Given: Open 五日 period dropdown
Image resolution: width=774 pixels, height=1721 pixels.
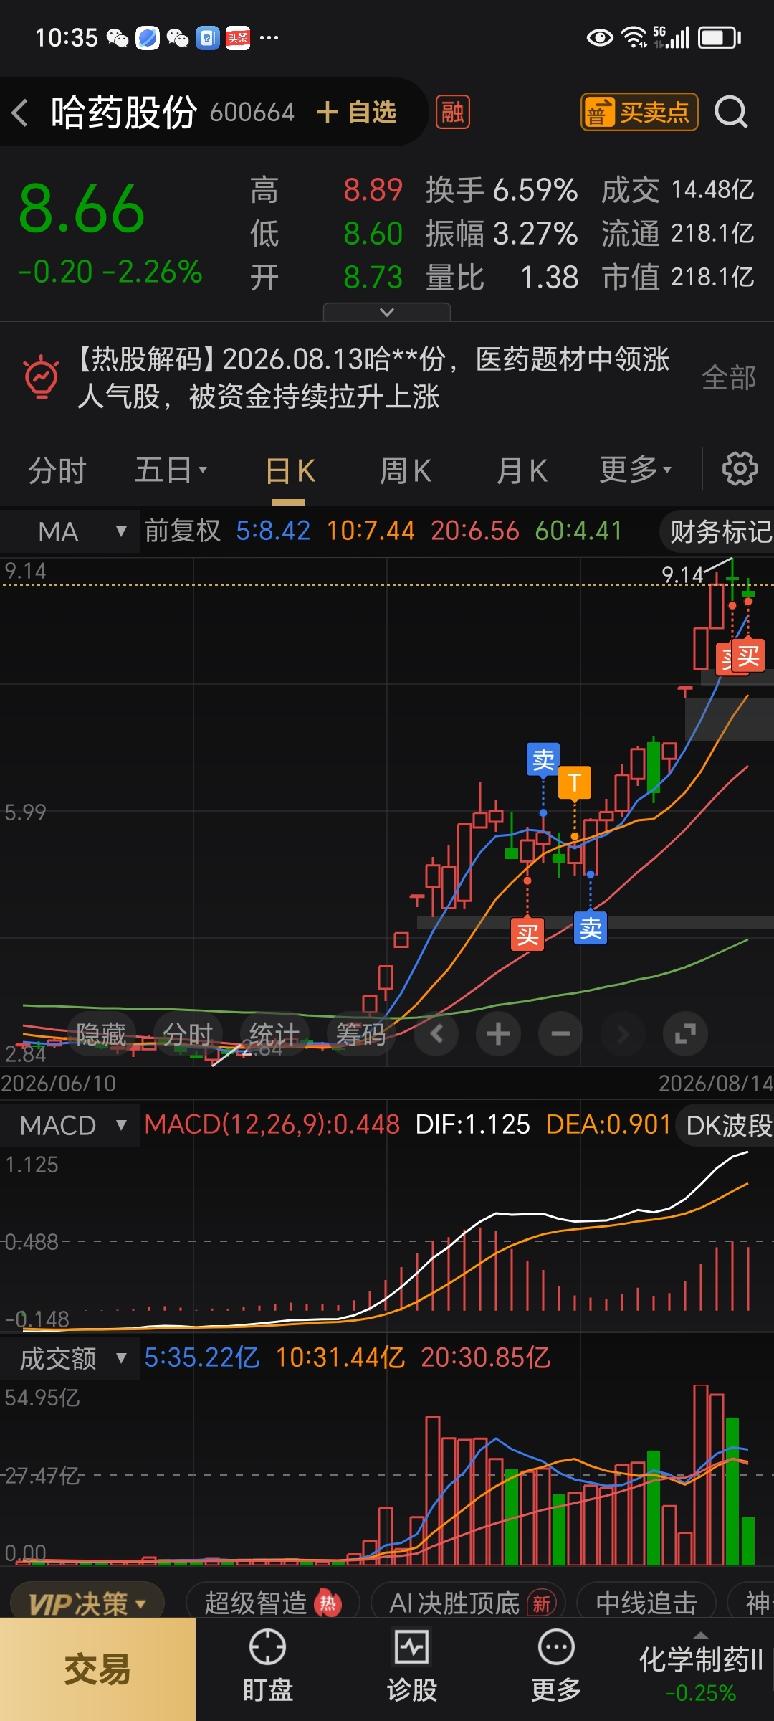Looking at the screenshot, I should click(x=171, y=470).
